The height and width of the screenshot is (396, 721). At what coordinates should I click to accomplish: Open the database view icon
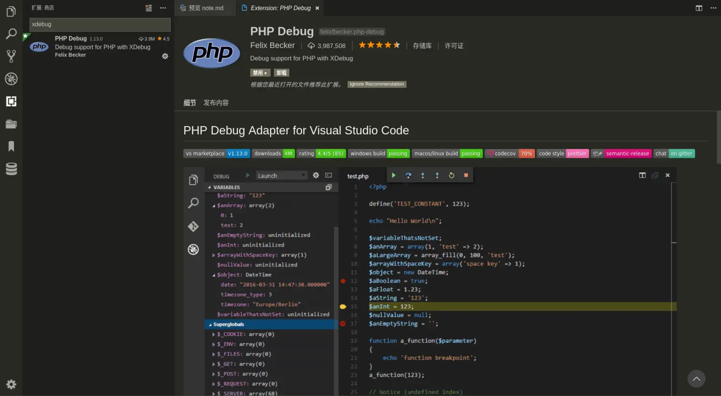pyautogui.click(x=11, y=169)
